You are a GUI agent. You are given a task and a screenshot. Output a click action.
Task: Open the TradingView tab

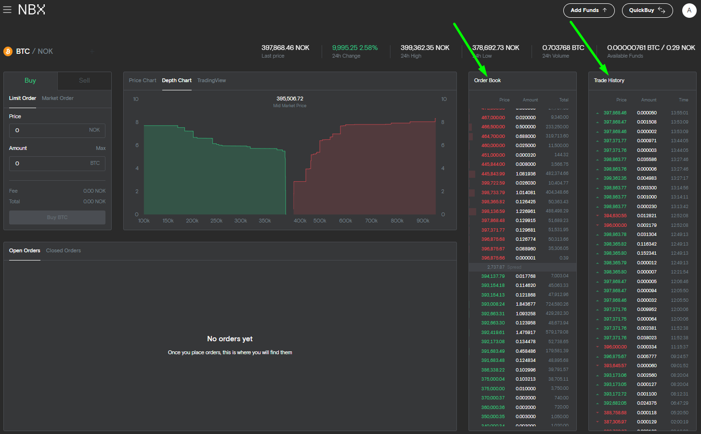click(211, 80)
